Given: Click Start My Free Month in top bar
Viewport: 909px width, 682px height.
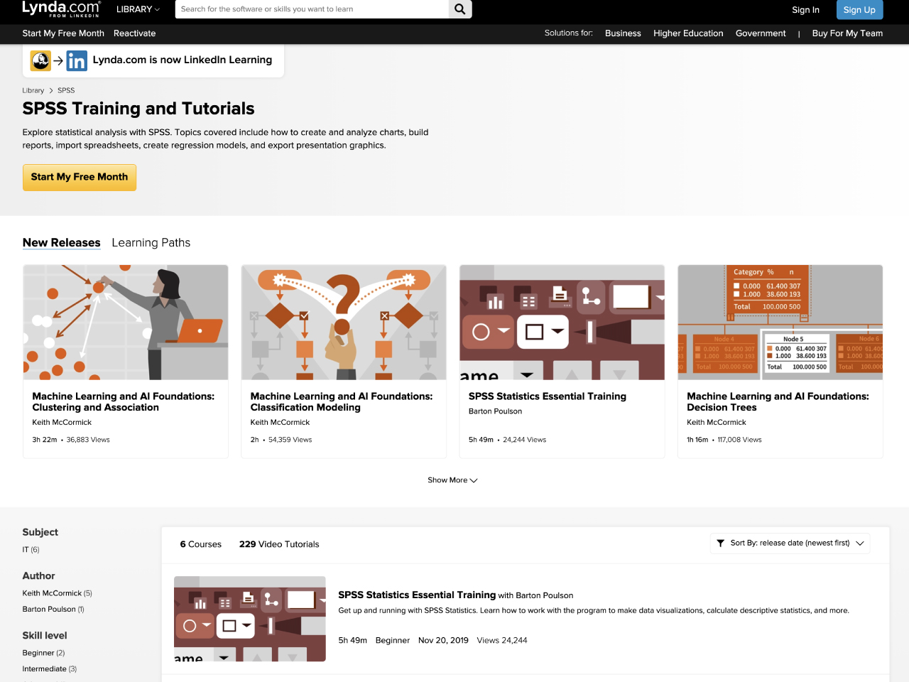Looking at the screenshot, I should (x=63, y=33).
